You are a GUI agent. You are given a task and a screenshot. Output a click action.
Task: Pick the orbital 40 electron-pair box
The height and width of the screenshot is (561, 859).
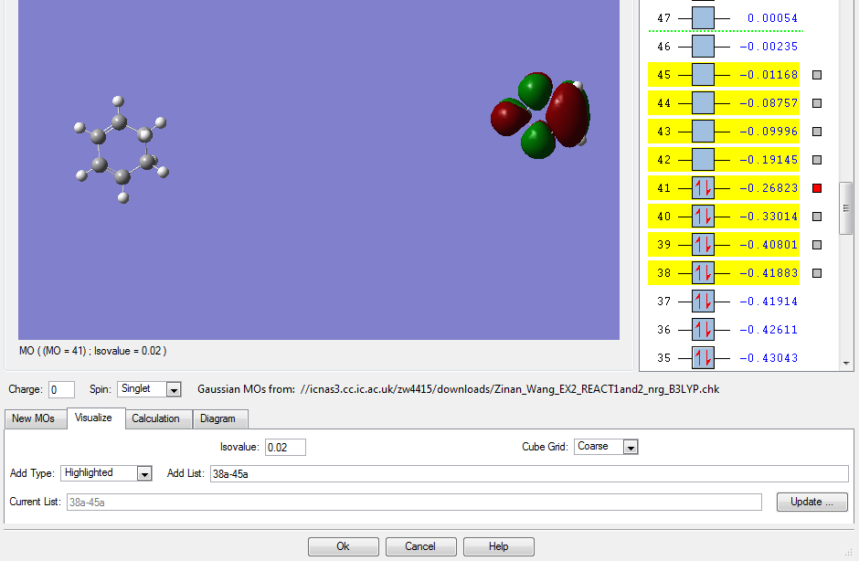(703, 217)
